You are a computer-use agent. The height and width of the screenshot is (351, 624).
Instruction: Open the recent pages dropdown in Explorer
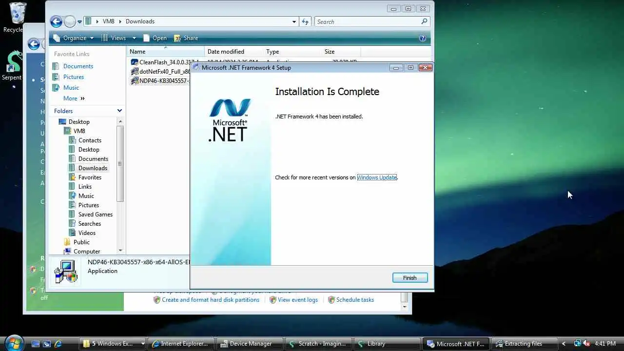tap(80, 21)
